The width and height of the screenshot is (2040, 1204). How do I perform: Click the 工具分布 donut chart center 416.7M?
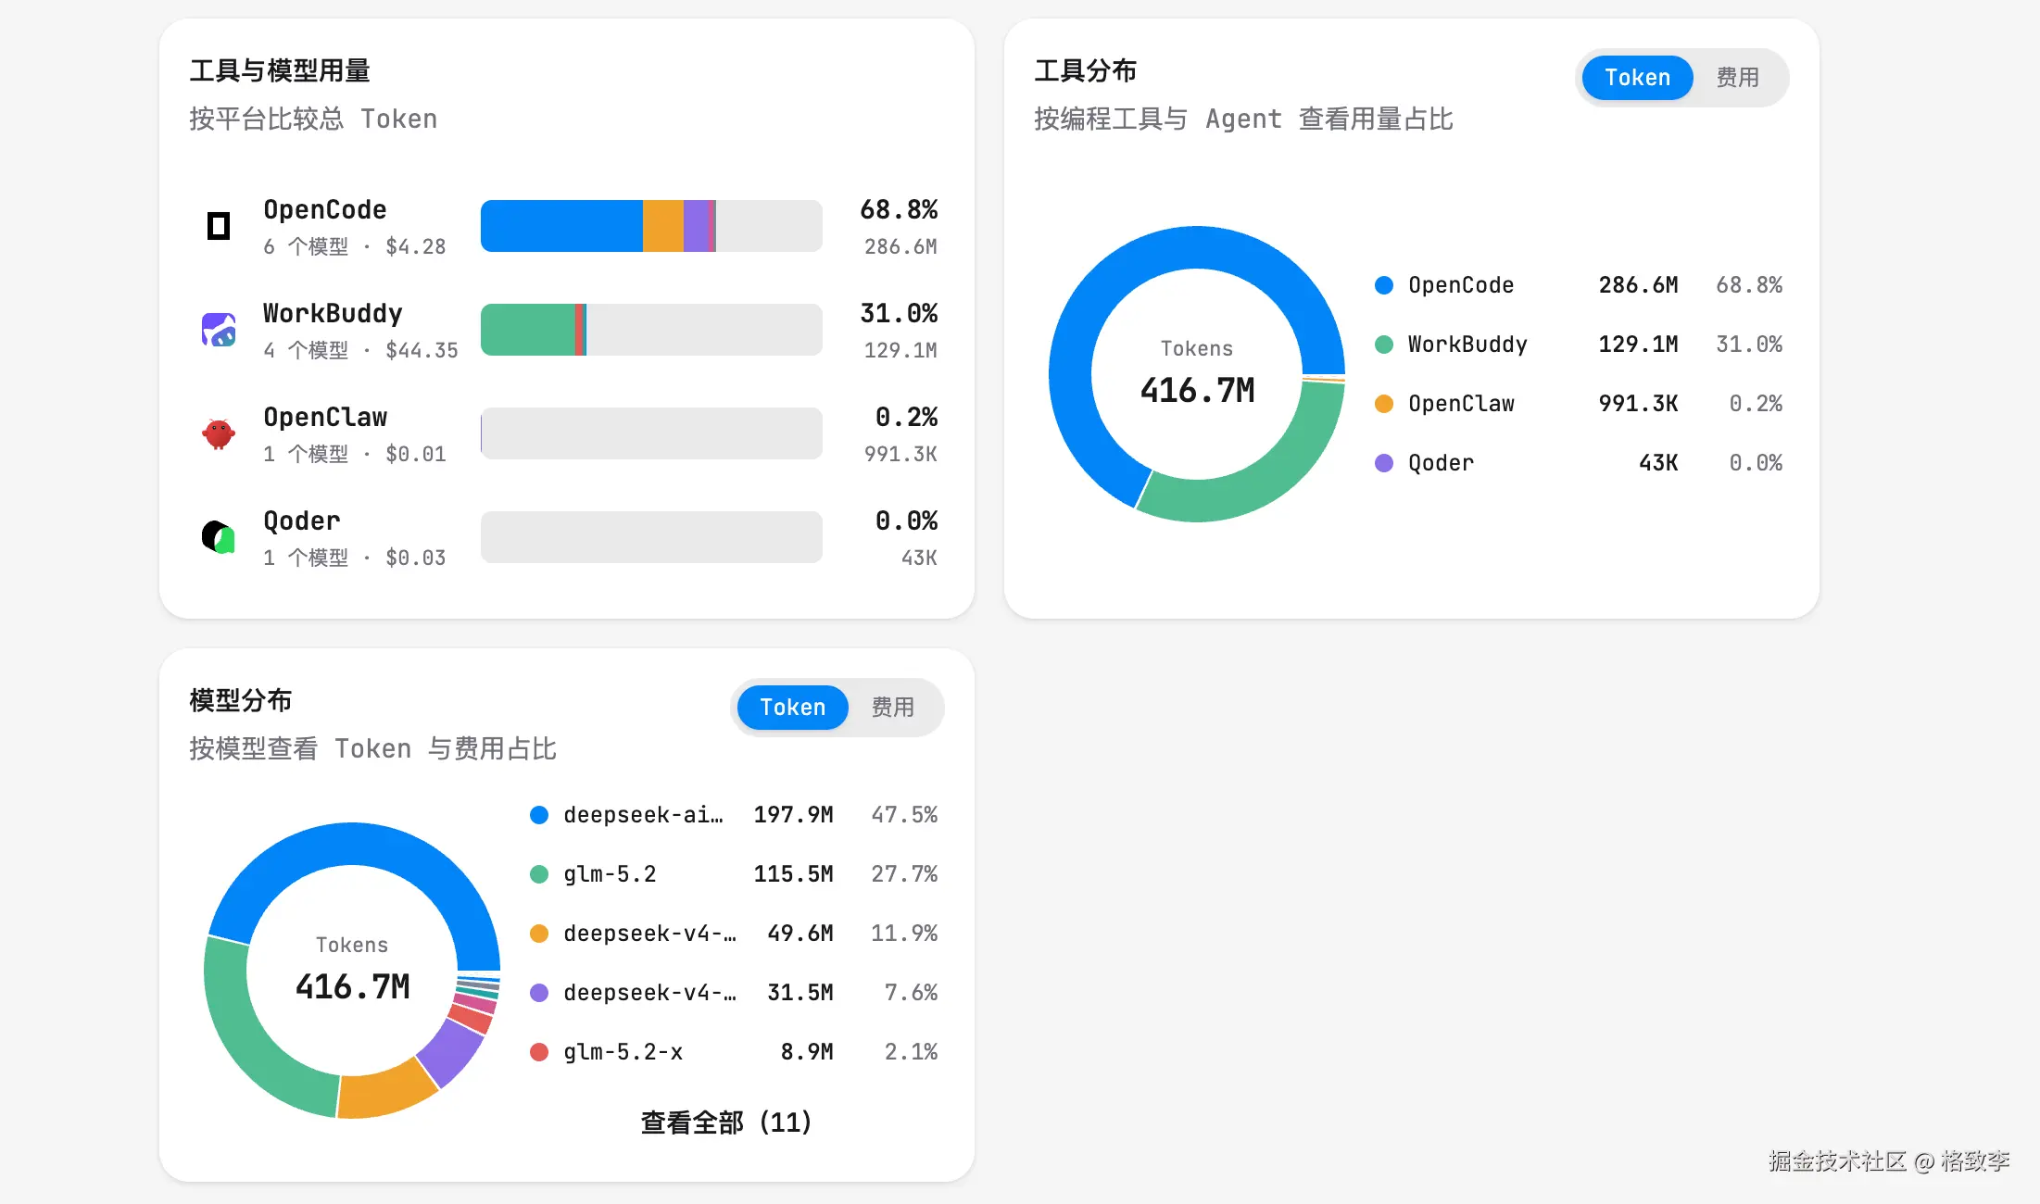click(1197, 391)
